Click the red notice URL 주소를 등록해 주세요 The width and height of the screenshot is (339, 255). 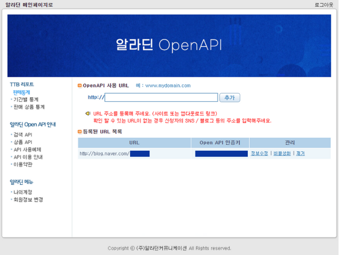tap(122, 114)
